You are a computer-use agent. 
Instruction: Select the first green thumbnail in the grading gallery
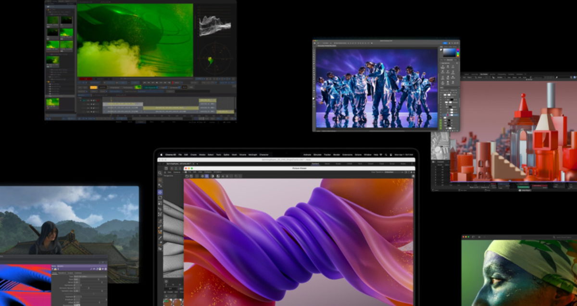53,21
